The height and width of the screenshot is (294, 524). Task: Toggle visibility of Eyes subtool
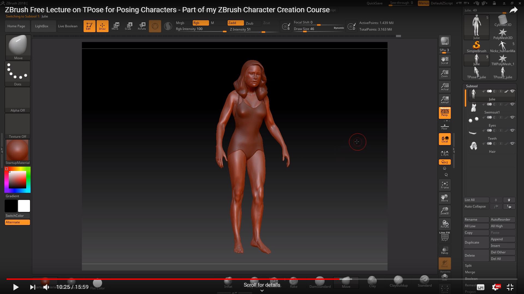coord(513,117)
